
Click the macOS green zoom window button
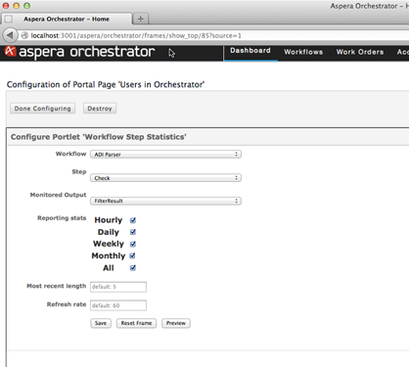point(26,6)
